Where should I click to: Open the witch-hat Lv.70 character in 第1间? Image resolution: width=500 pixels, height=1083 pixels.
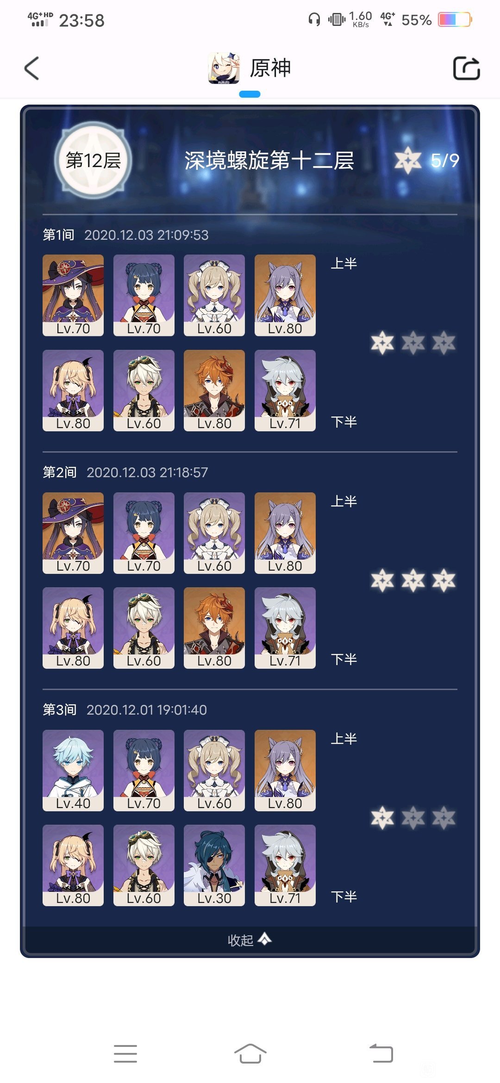[73, 295]
